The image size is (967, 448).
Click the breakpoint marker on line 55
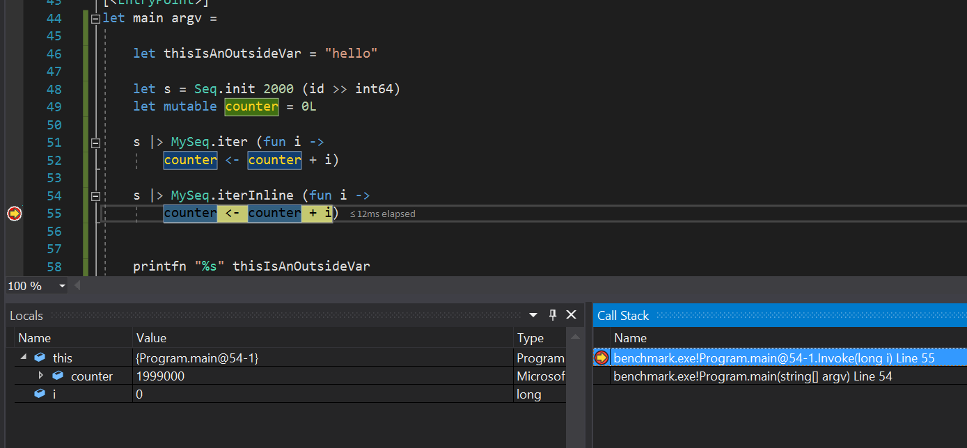15,214
